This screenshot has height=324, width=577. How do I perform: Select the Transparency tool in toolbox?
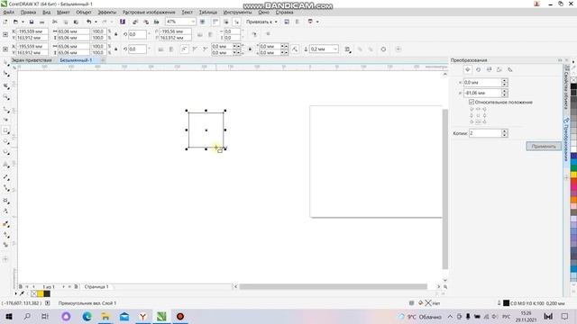[6, 211]
